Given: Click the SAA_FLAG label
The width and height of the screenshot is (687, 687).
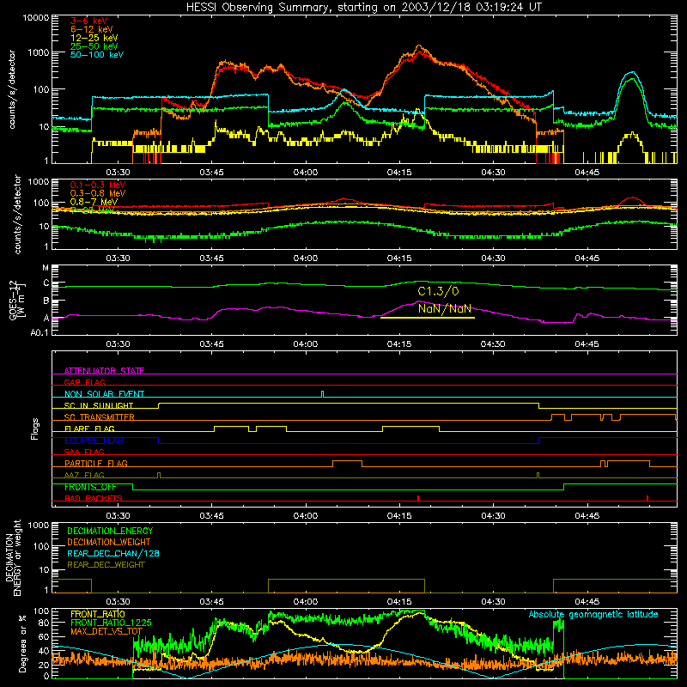Looking at the screenshot, I should coord(84,452).
